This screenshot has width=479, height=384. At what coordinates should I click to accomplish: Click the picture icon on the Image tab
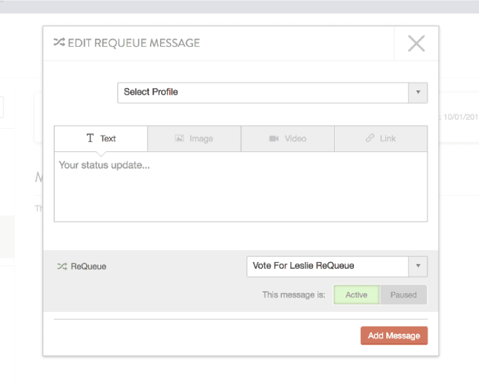pyautogui.click(x=179, y=139)
